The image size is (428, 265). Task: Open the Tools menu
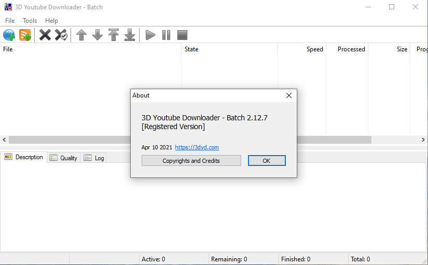point(30,21)
